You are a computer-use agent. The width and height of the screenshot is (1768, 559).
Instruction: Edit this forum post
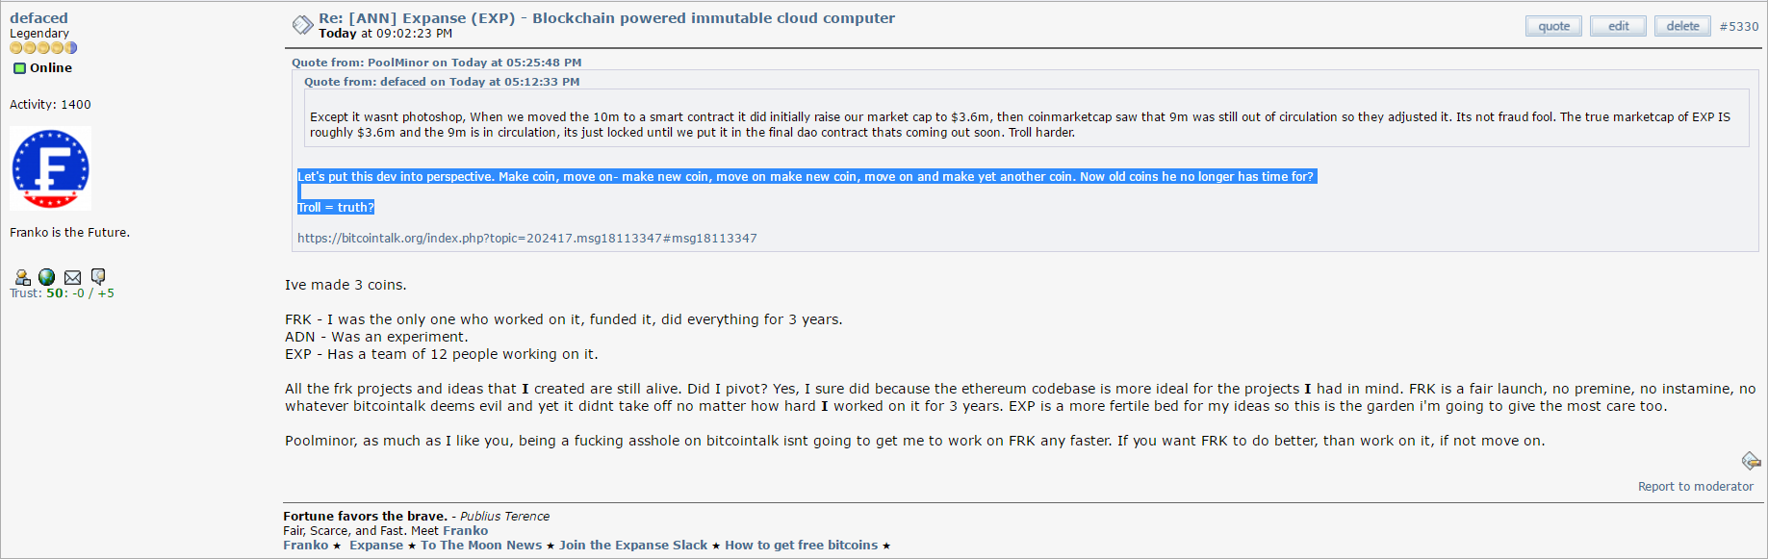click(x=1618, y=26)
